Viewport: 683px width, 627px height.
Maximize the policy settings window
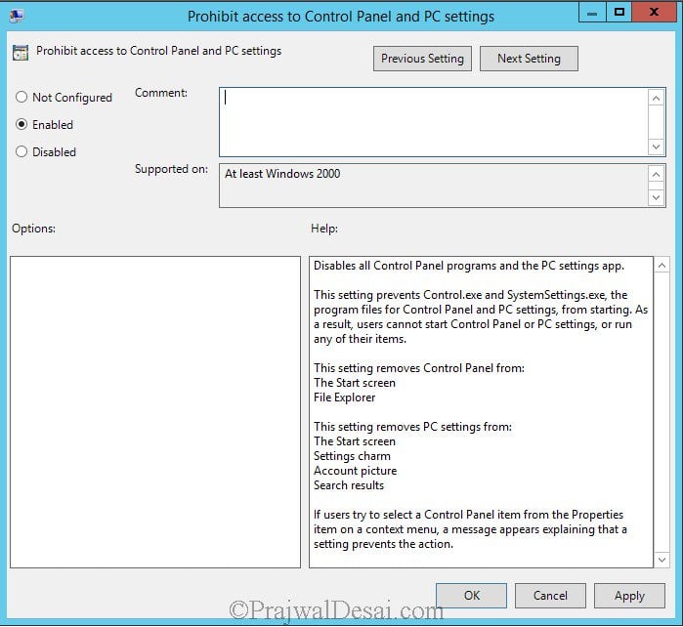click(x=619, y=12)
